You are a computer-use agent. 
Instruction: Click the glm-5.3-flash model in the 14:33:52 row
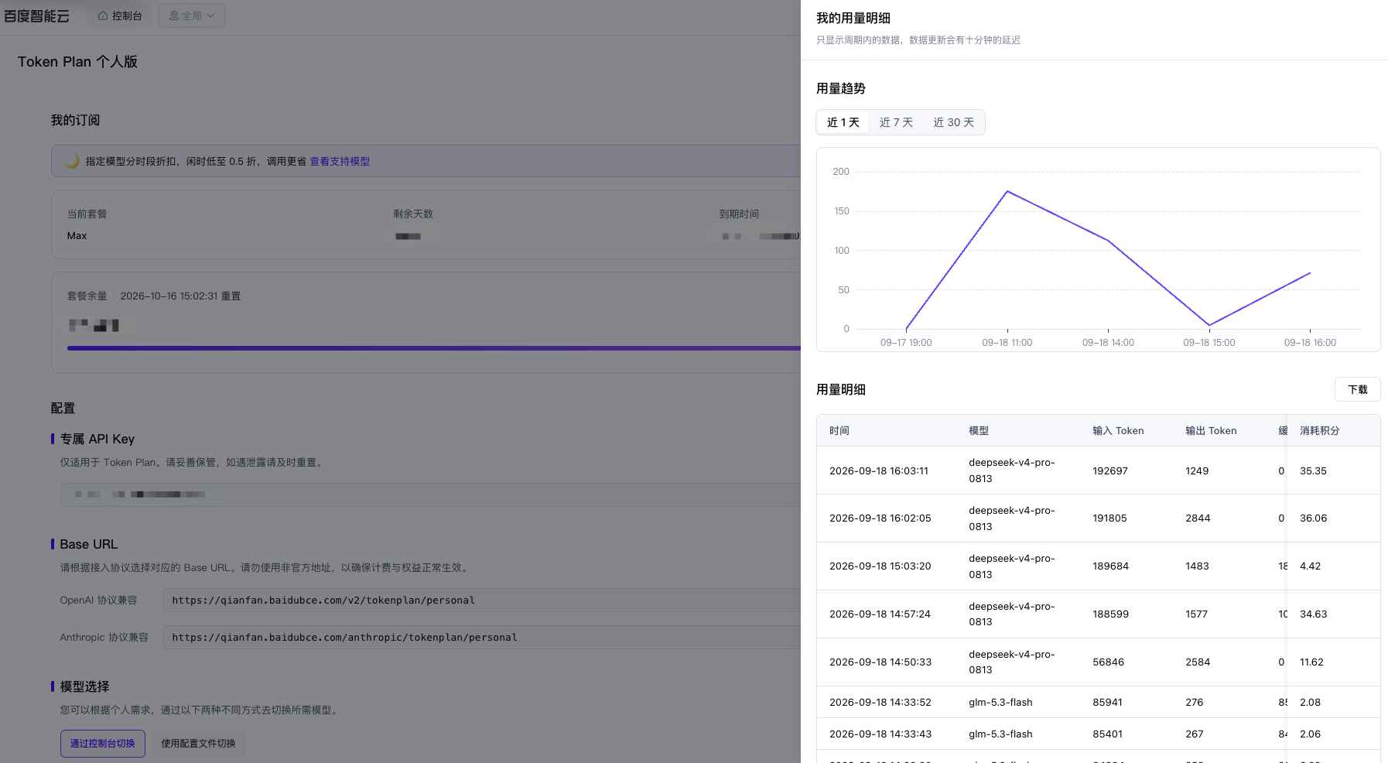pos(1000,703)
